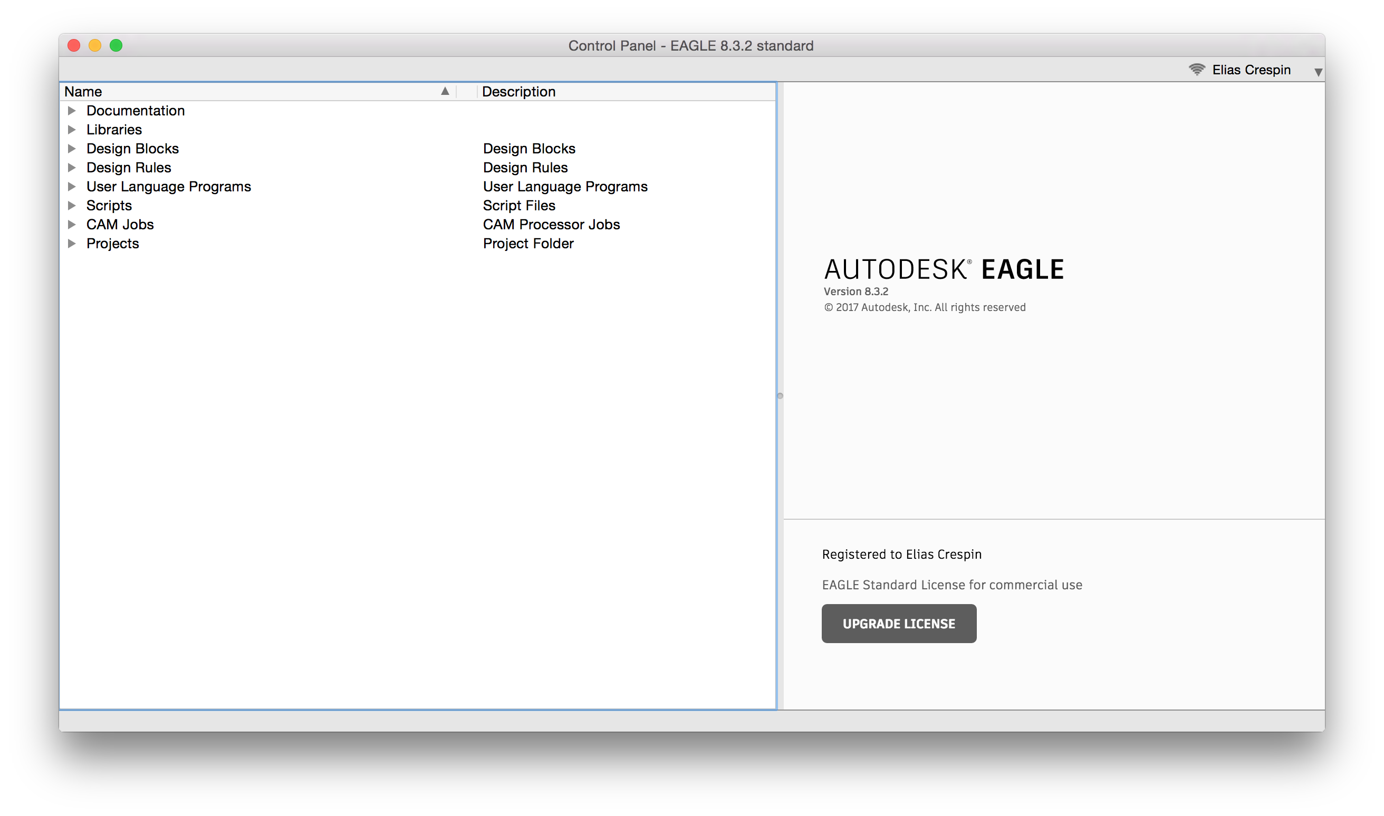Click the green zoom button on the window
The image size is (1384, 816).
click(116, 45)
